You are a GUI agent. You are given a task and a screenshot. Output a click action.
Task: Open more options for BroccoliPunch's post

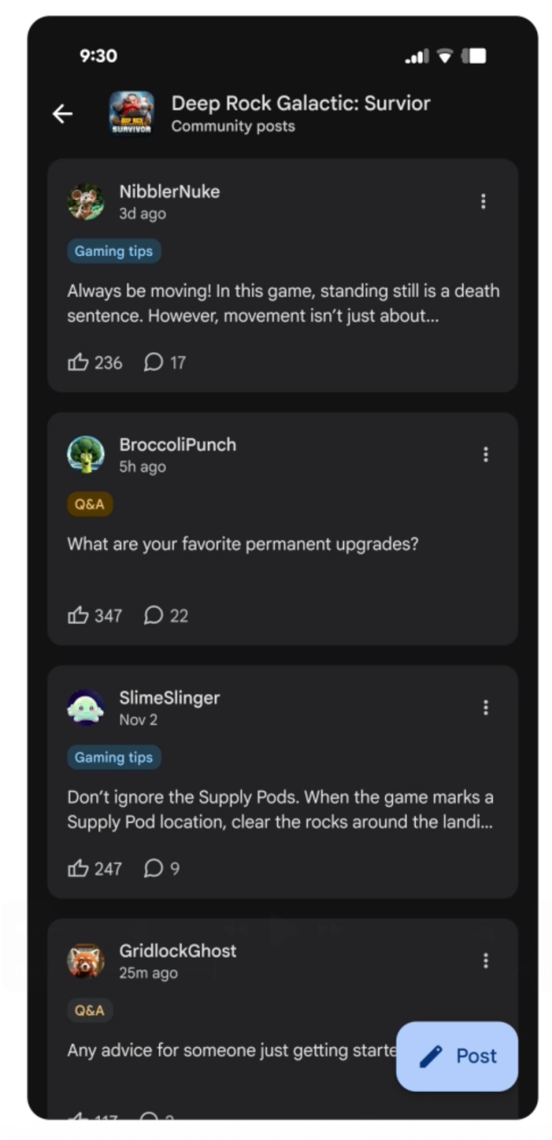pos(485,454)
